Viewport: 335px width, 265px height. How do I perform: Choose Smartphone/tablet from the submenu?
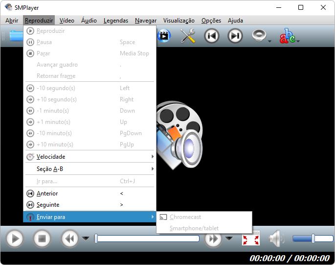pos(204,228)
